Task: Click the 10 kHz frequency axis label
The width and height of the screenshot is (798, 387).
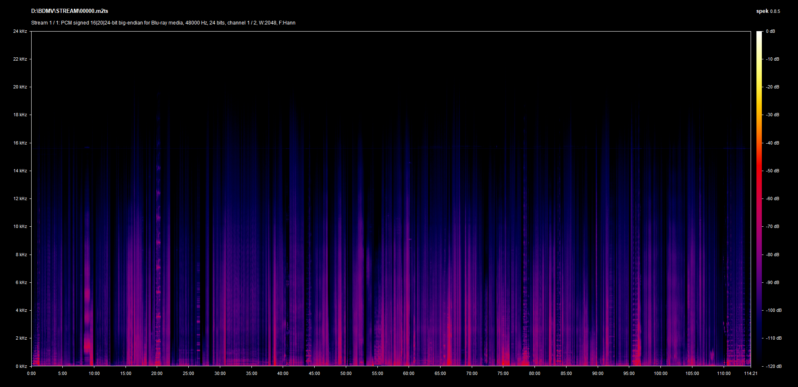Action: tap(20, 226)
